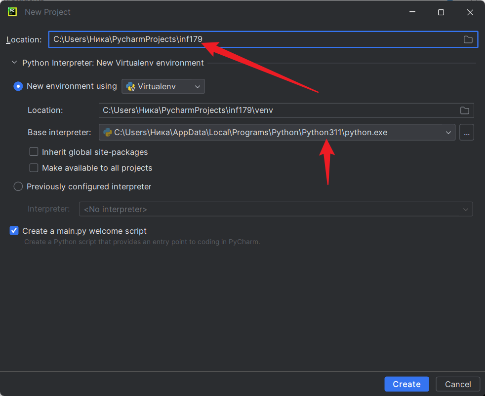
Task: Collapse the Python Interpreter section
Action: (14, 63)
